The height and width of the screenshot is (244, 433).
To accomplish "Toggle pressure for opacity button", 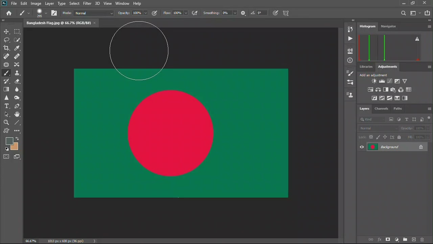I will click(x=154, y=13).
